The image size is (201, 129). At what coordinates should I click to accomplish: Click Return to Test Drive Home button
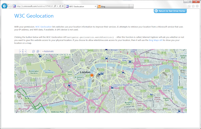coord(170,11)
